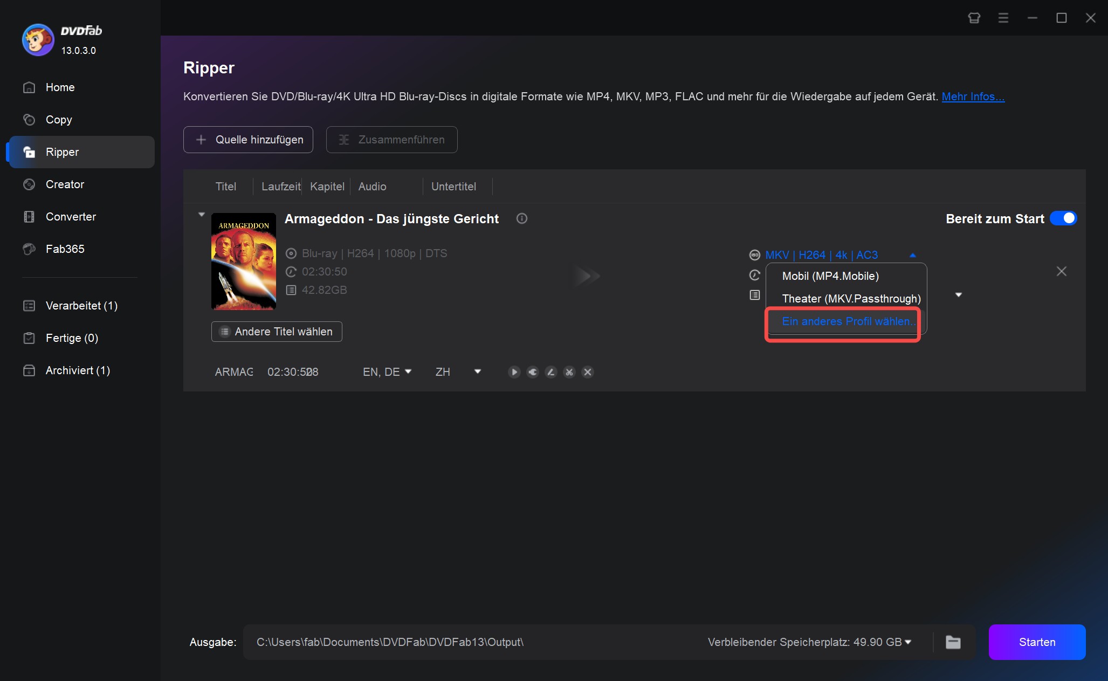Viewport: 1108px width, 681px height.
Task: Maximize the DVDFab window
Action: coord(1062,18)
